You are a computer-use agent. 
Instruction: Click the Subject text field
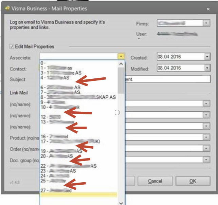168,79
